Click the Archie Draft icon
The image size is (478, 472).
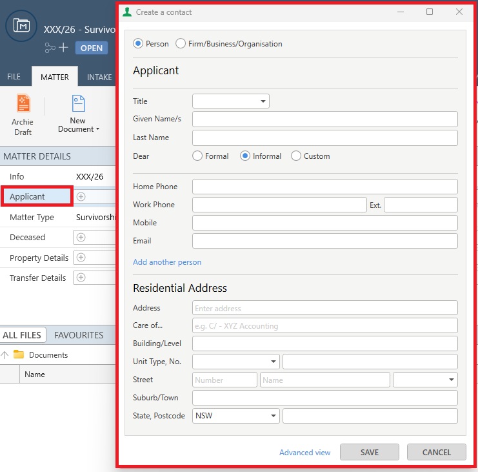coord(23,104)
